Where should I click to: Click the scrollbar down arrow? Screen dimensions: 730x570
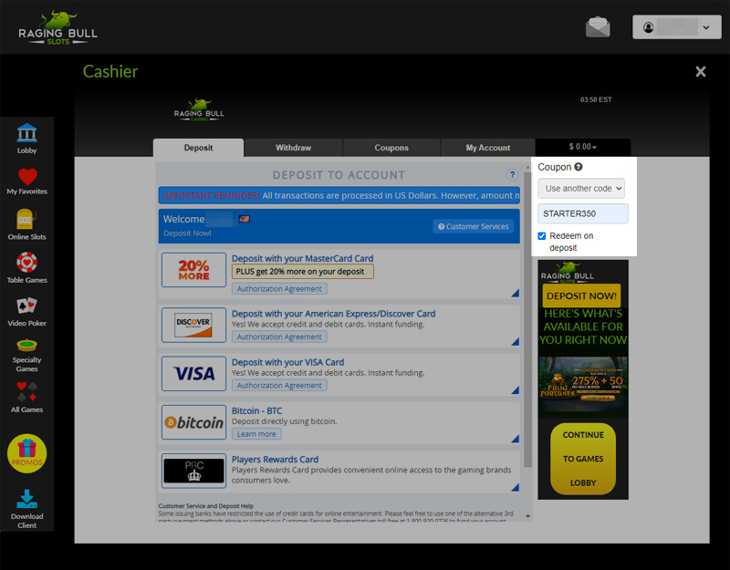[527, 516]
